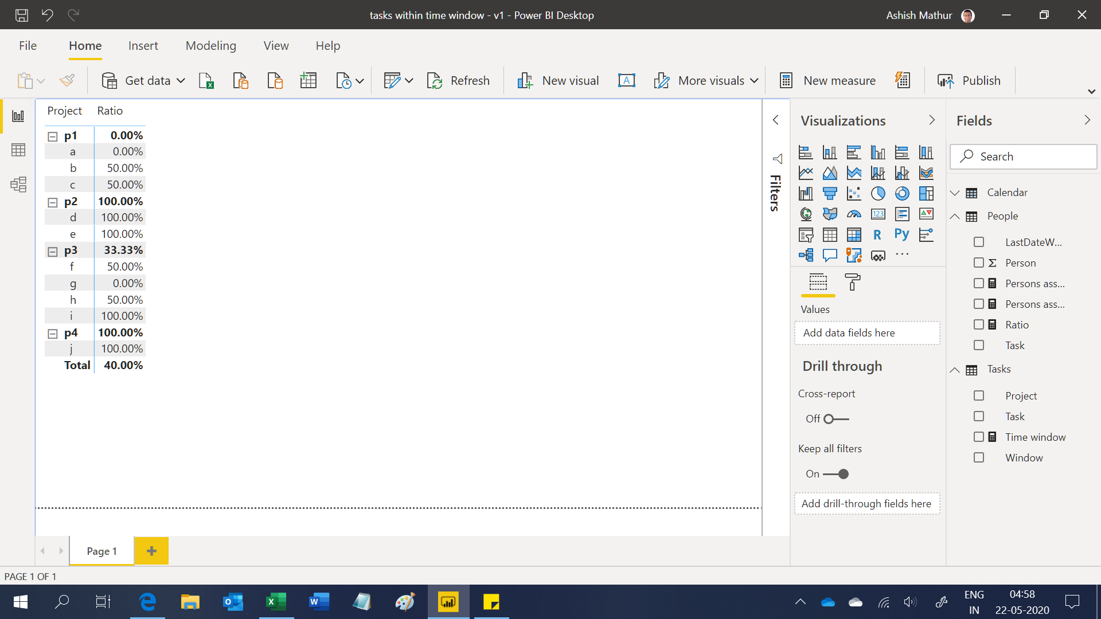The height and width of the screenshot is (619, 1101).
Task: Select the Pie chart visualization
Action: coord(878,194)
